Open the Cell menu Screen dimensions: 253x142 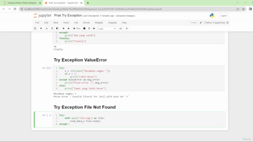[x=76, y=23]
